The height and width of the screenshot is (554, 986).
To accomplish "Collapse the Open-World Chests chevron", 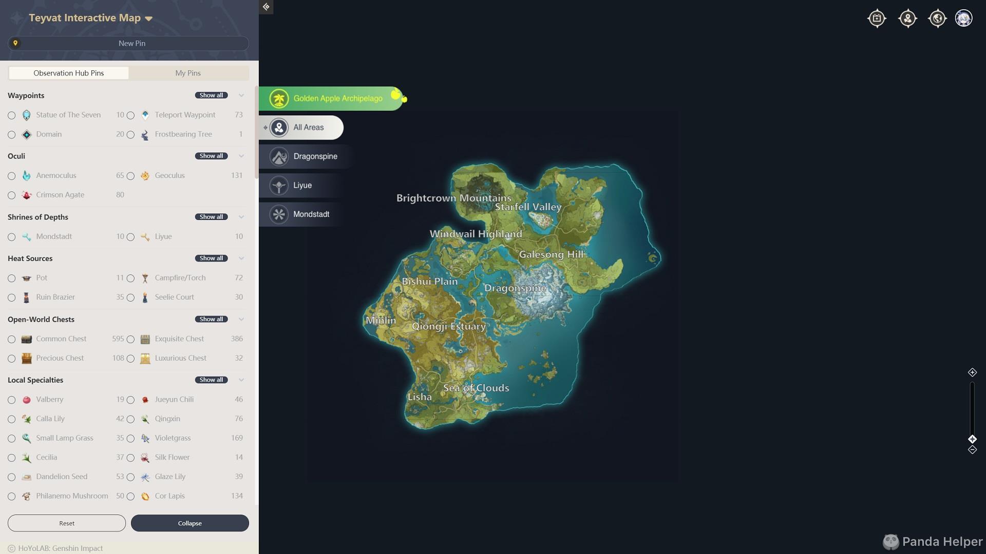I will [x=241, y=319].
